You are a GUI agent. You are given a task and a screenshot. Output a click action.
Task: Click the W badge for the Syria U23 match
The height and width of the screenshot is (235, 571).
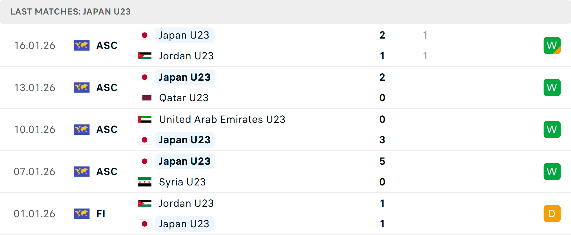pos(552,172)
